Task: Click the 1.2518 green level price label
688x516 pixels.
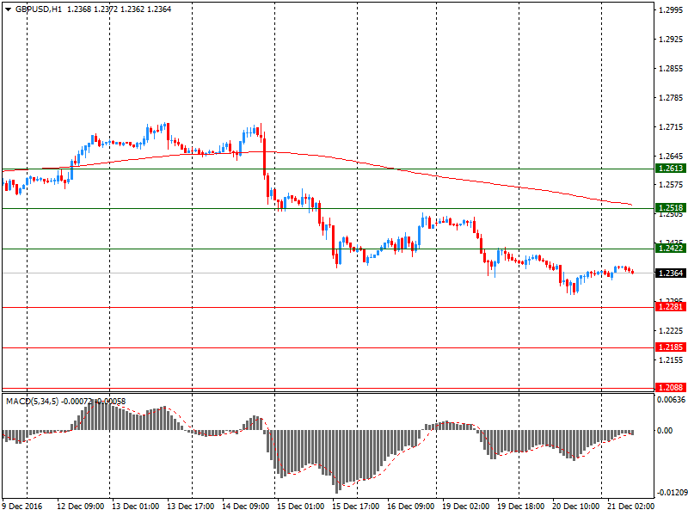Action: pos(671,208)
